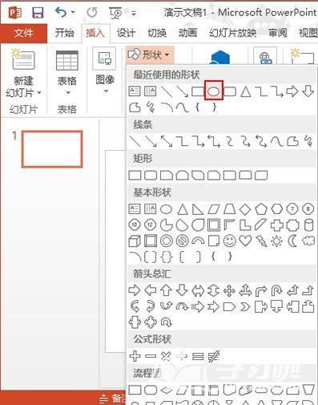The height and width of the screenshot is (405, 318).
Task: Switch to the 审阅 review tab
Action: pos(278,33)
